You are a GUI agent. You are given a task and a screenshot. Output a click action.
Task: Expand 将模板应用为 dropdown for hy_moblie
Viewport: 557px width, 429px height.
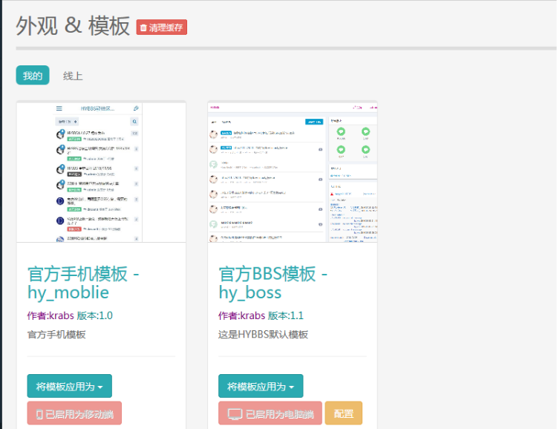pos(70,386)
